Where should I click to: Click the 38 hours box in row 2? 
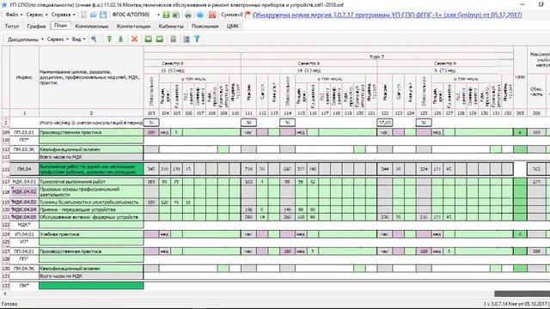tap(248, 123)
